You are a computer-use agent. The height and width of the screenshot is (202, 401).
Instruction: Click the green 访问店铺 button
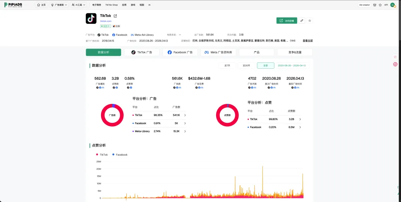[287, 20]
